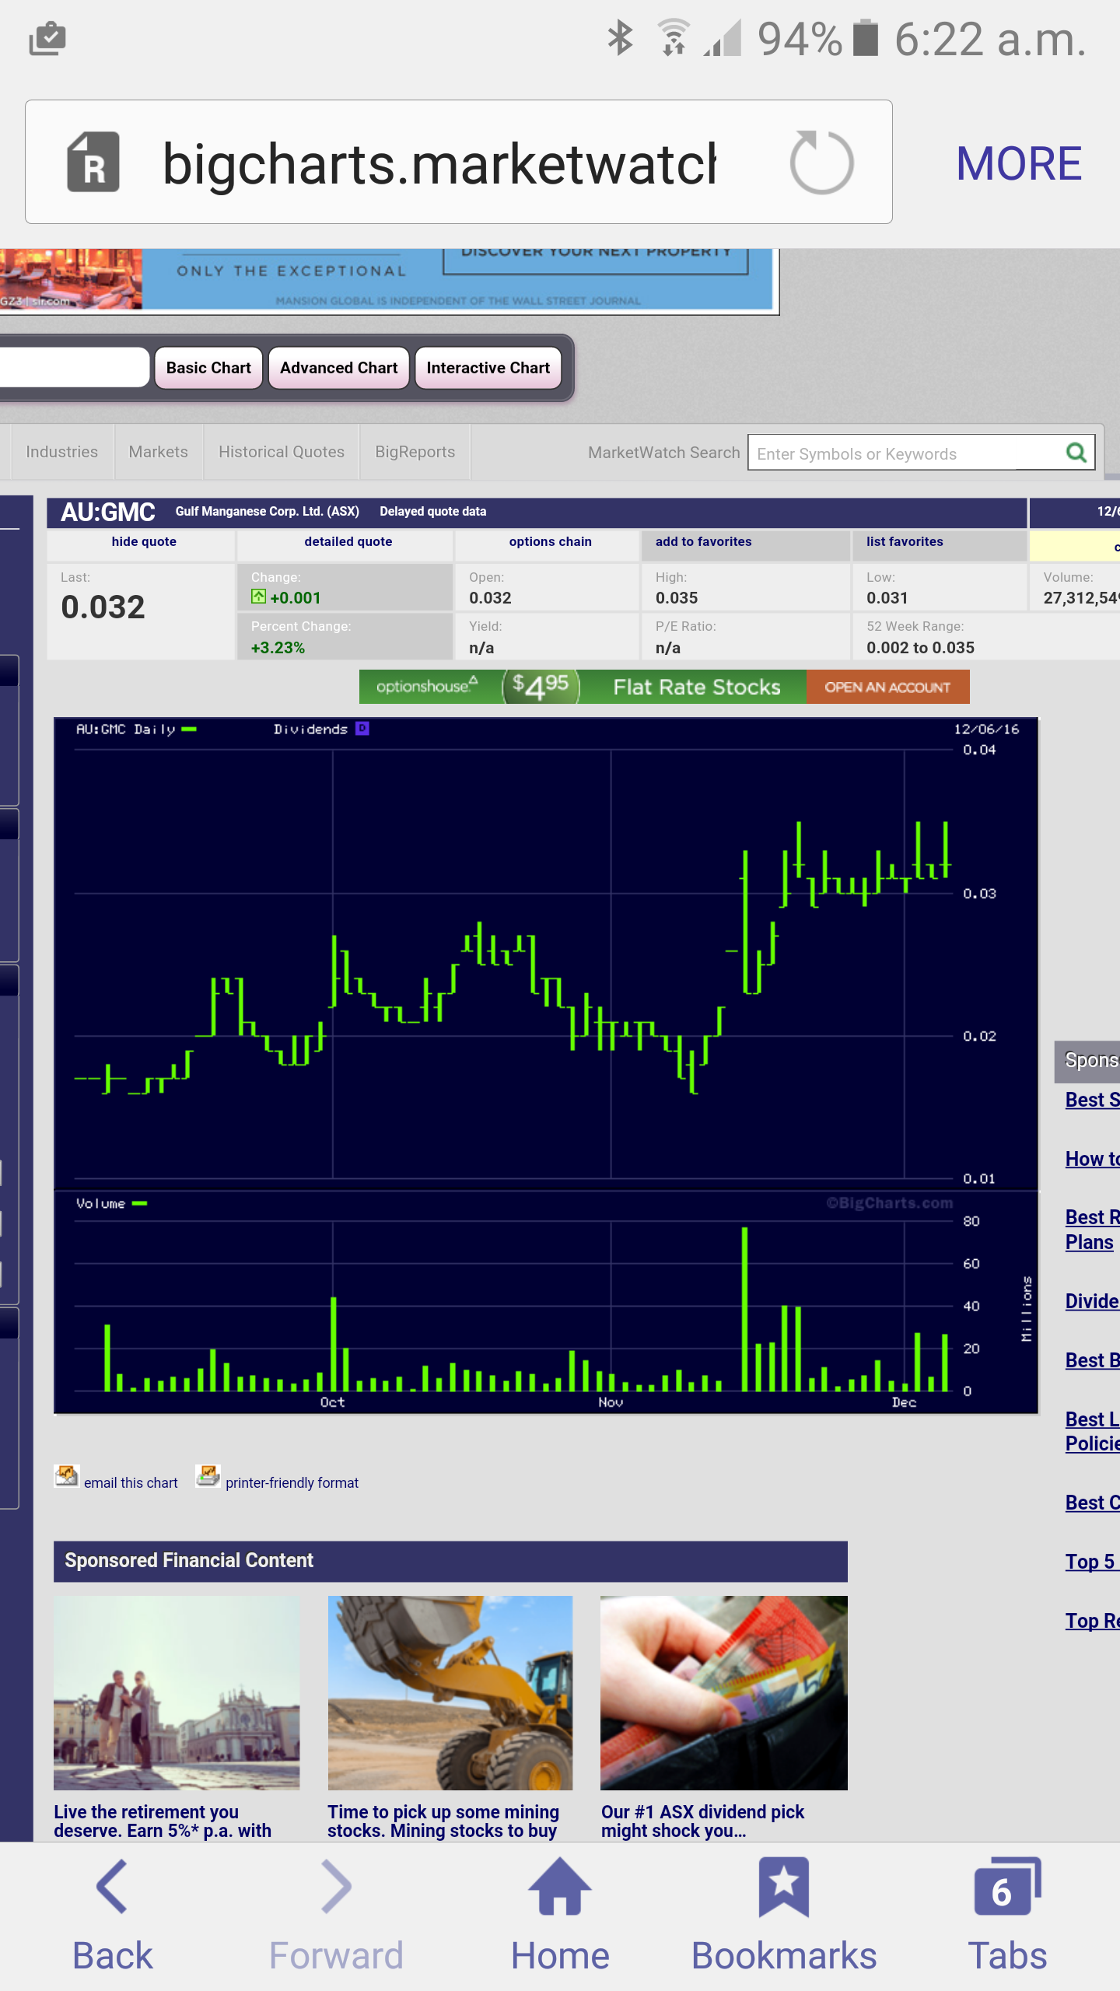Open the retirement couple sponsored thumbnail
This screenshot has width=1120, height=1991.
tap(177, 1693)
